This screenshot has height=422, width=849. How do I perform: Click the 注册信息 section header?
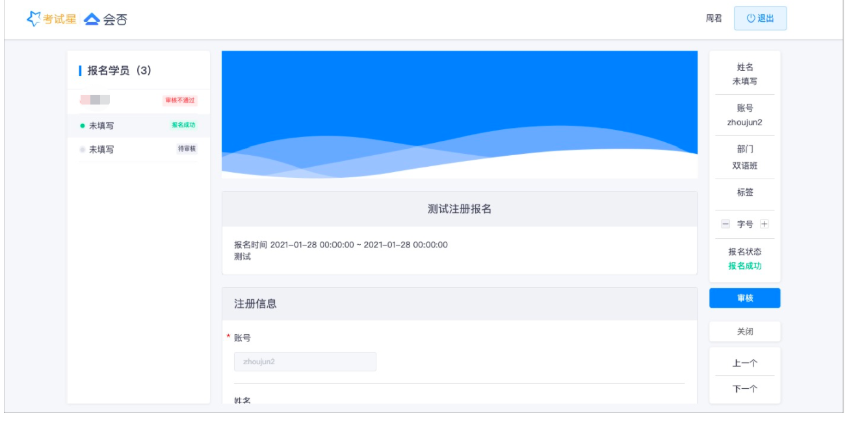[x=255, y=304]
